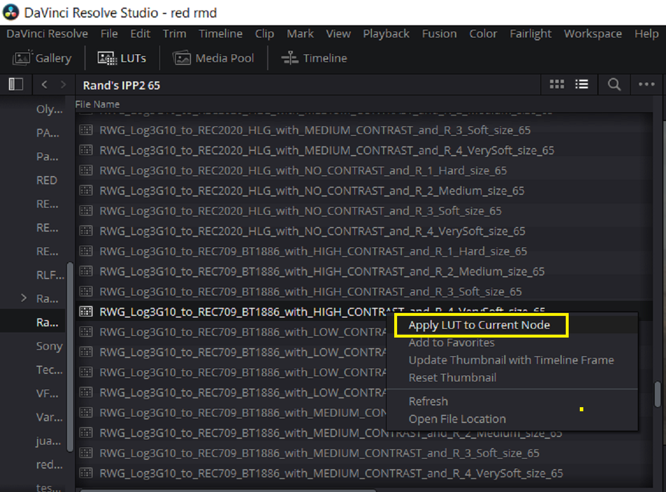Select the jua... folder in sidebar
The height and width of the screenshot is (492, 666).
(49, 442)
